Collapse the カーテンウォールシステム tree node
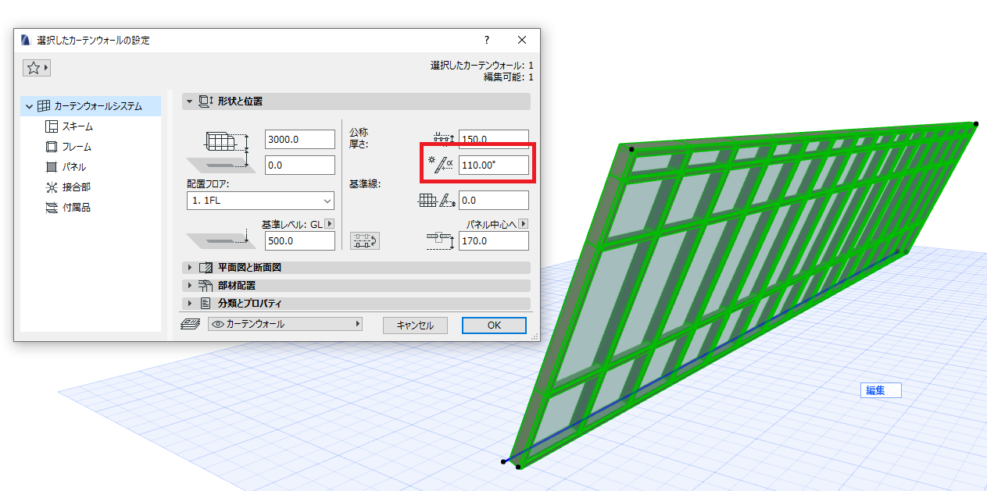987x491 pixels. coord(29,106)
